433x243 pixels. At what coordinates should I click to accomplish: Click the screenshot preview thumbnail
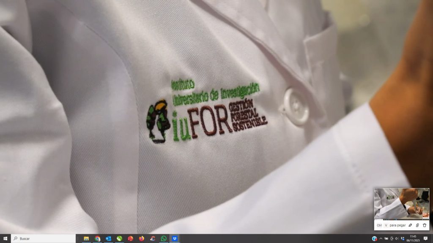coord(401,204)
